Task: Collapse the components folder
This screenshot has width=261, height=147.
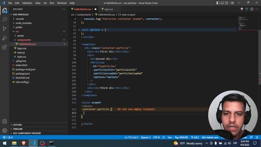Action: click(x=24, y=40)
